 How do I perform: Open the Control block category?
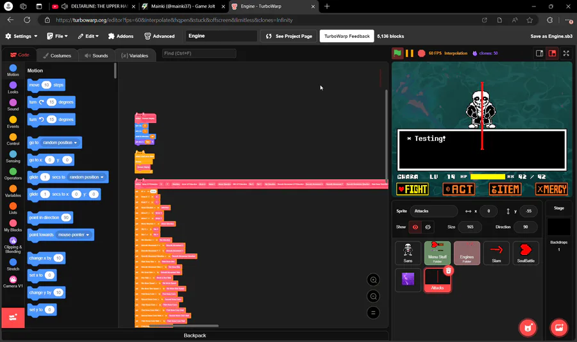tap(13, 140)
